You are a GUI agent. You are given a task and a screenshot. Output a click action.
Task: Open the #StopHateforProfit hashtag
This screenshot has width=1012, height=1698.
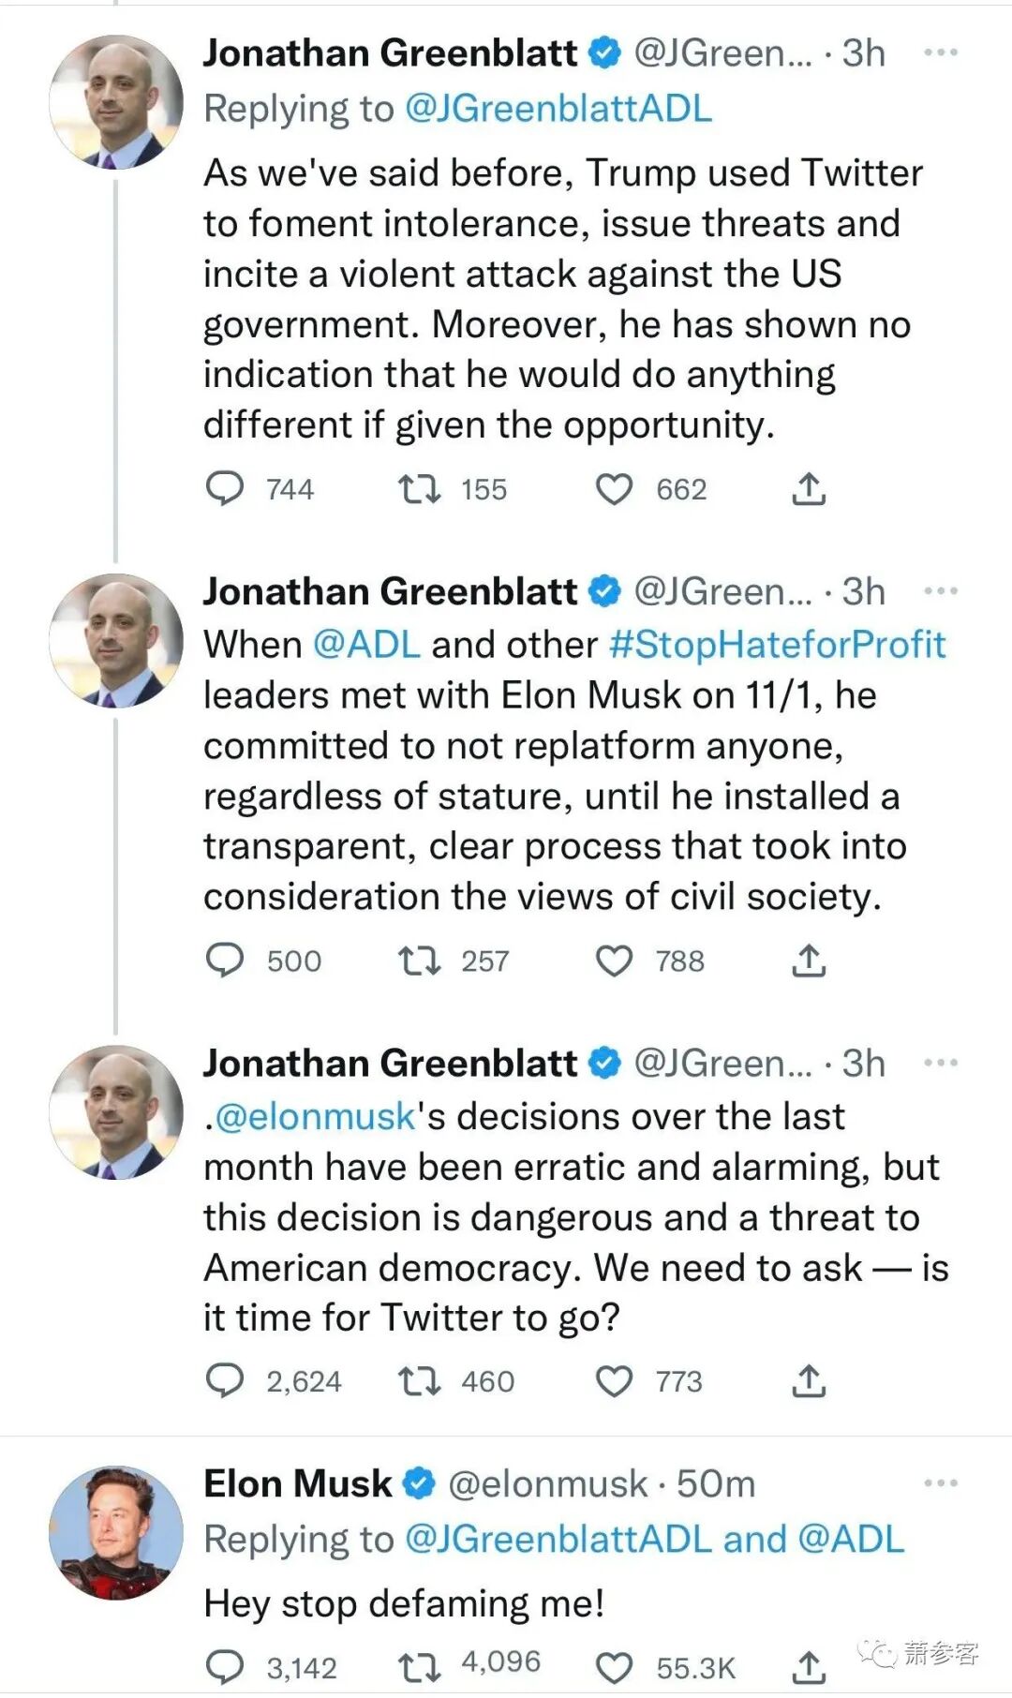click(777, 645)
